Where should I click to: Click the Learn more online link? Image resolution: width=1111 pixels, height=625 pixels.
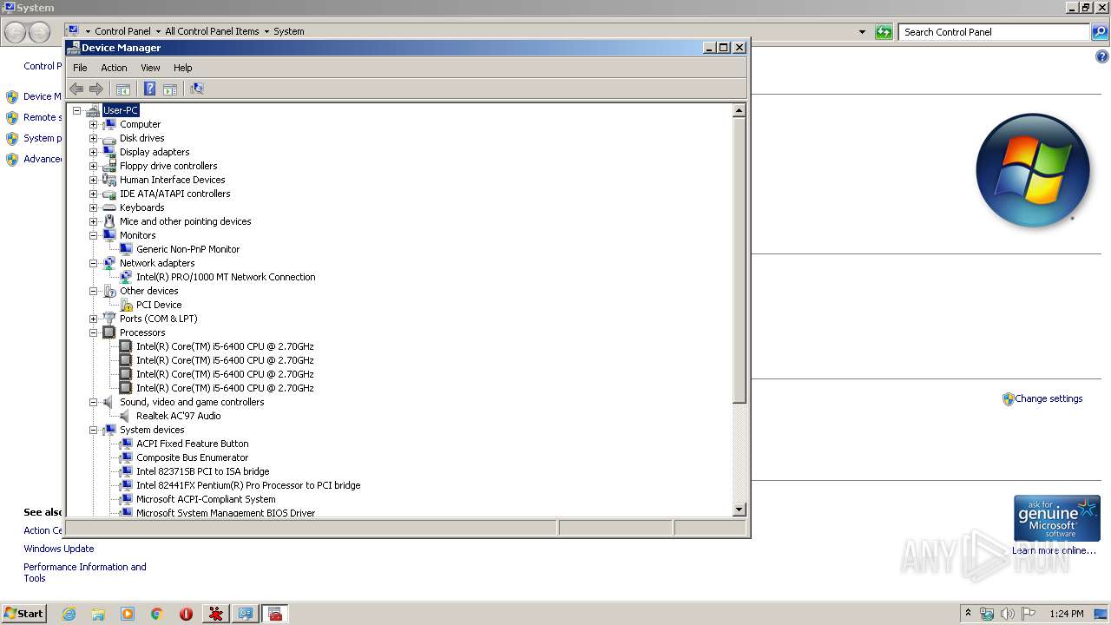(1054, 550)
